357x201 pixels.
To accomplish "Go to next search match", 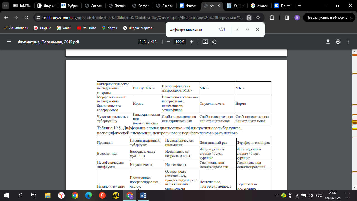I will tap(247, 30).
